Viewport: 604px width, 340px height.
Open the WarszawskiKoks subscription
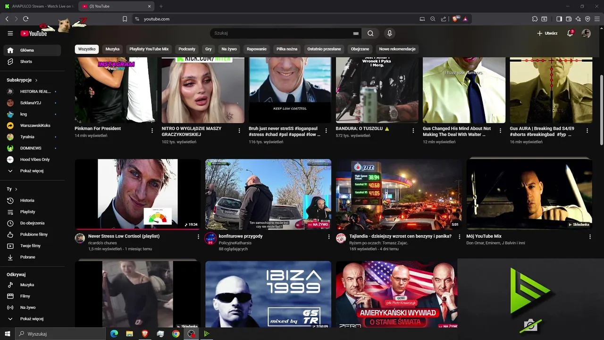tap(32, 126)
